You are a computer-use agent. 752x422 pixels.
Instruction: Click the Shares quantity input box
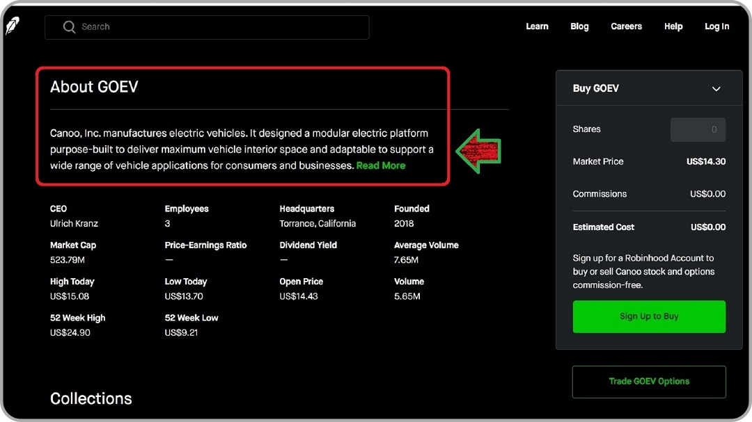point(698,129)
